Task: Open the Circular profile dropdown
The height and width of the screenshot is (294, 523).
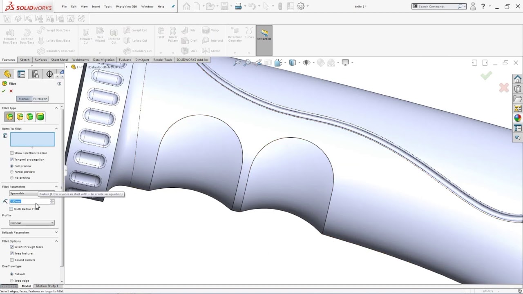Action: (32, 223)
